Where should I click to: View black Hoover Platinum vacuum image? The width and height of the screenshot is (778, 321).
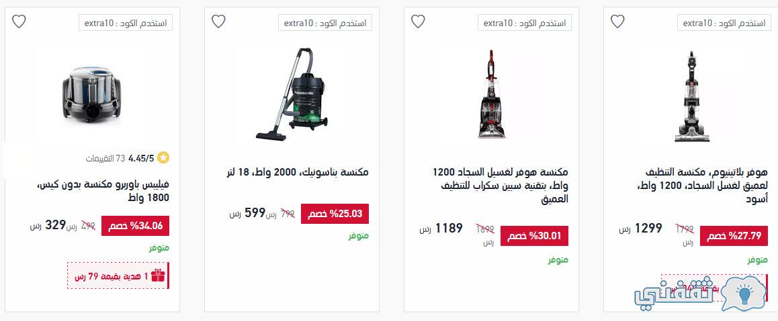(691, 97)
